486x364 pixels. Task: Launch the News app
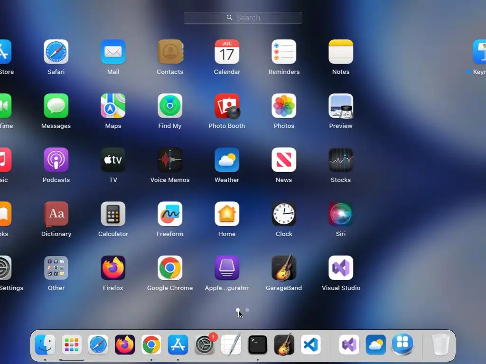tap(284, 160)
